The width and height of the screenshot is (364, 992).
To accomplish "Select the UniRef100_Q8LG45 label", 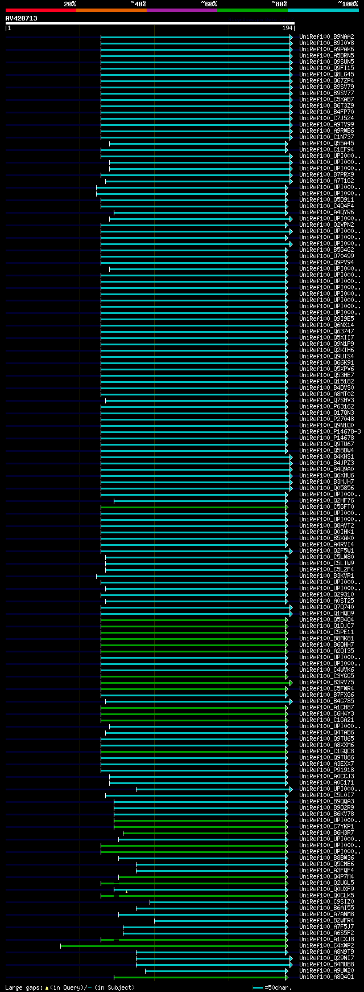I will click(326, 74).
